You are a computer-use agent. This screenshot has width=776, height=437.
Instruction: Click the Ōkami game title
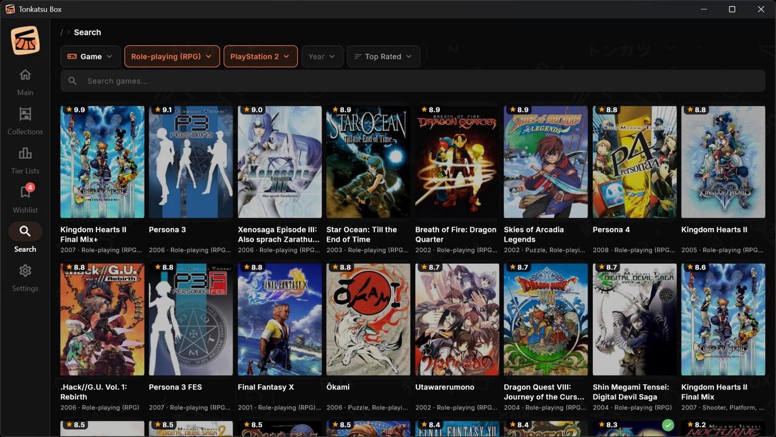(x=338, y=387)
